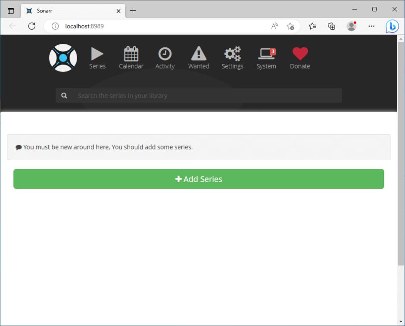Focus the series library search field
Screen dimensions: 405x326
[199, 96]
